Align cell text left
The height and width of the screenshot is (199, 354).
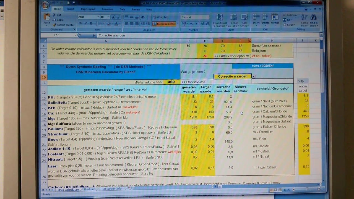[126, 24]
